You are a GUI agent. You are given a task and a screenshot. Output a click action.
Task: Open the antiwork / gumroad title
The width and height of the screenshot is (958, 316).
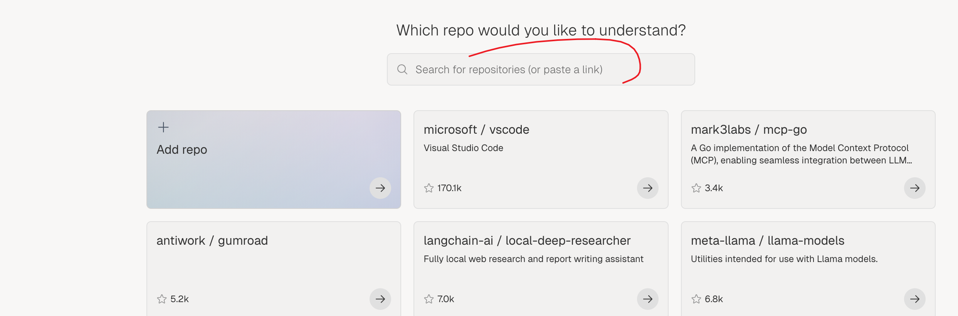click(212, 241)
